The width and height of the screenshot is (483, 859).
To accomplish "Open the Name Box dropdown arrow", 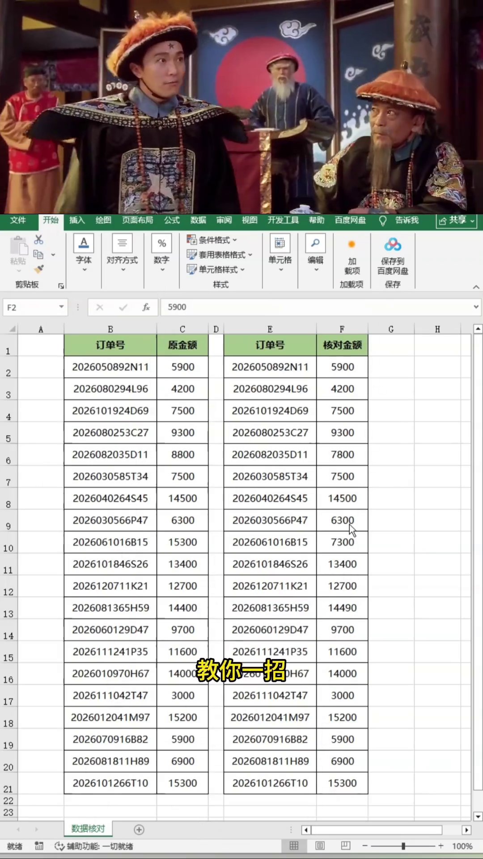I will coord(61,307).
